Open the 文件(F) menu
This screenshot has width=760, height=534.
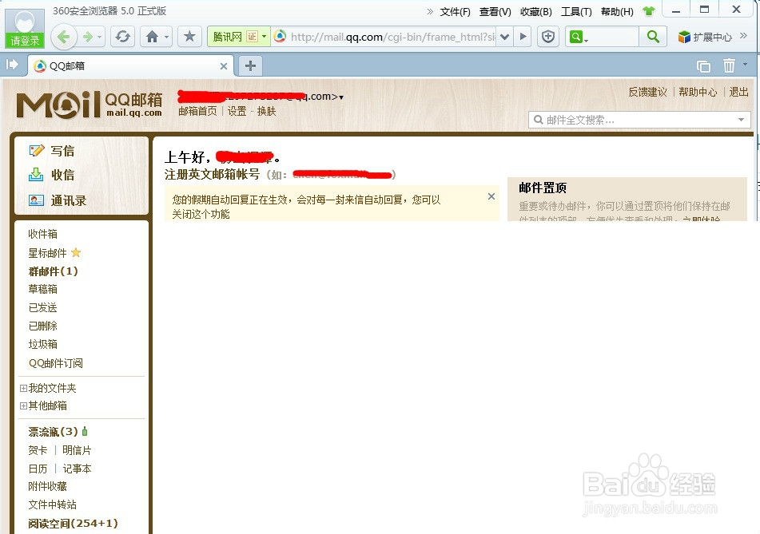pos(456,12)
